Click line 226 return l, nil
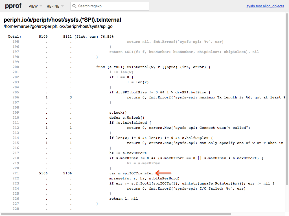 click(123, 199)
